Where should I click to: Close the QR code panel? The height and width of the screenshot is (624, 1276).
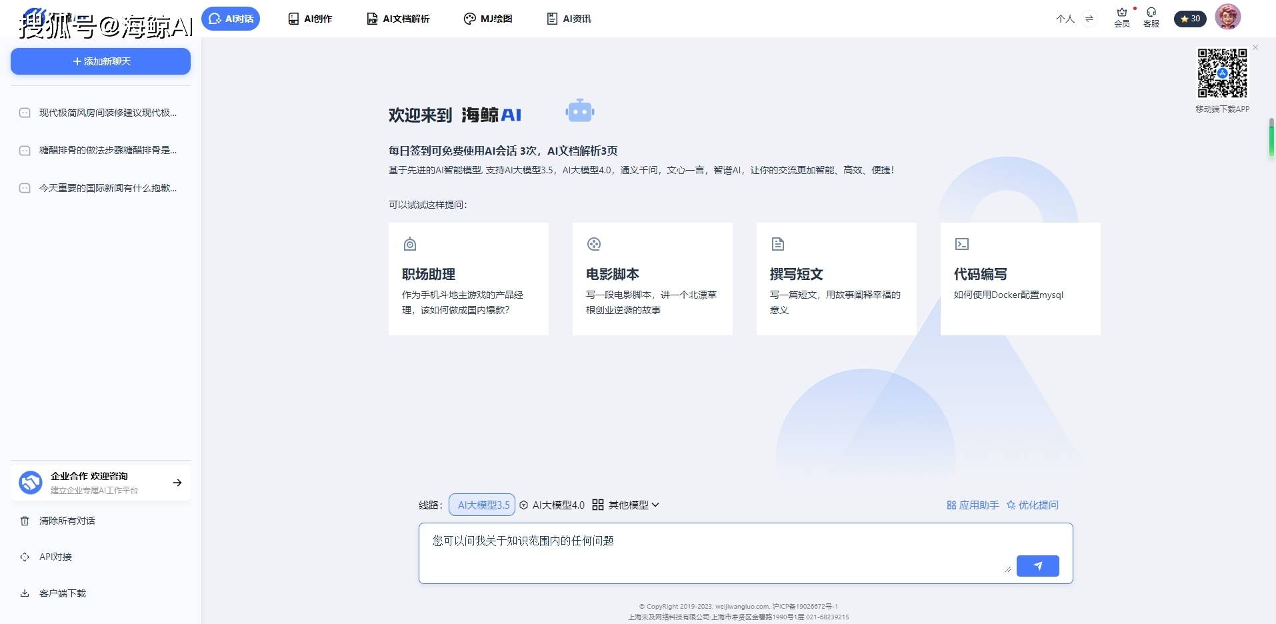1255,47
